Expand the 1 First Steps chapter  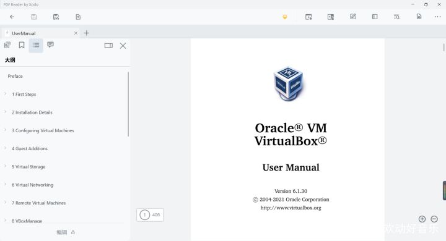pyautogui.click(x=5, y=94)
